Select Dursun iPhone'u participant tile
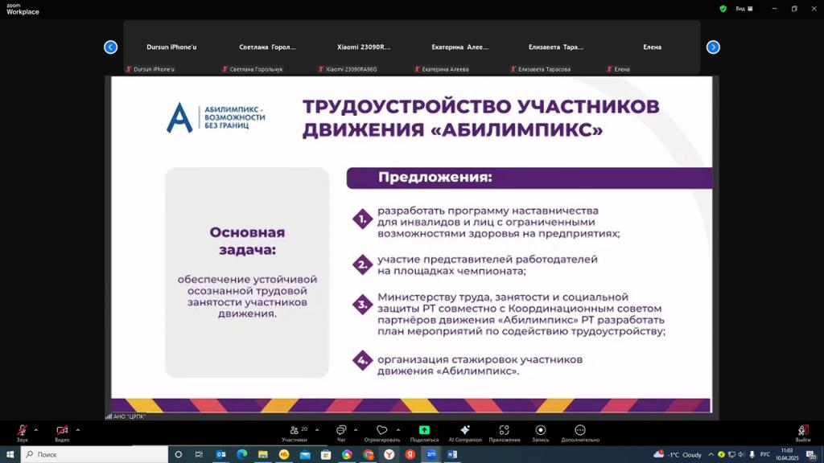The height and width of the screenshot is (463, 824). tap(171, 47)
